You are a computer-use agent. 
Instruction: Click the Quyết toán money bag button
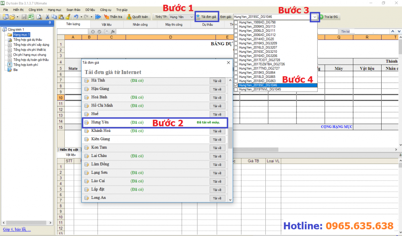[x=137, y=17]
